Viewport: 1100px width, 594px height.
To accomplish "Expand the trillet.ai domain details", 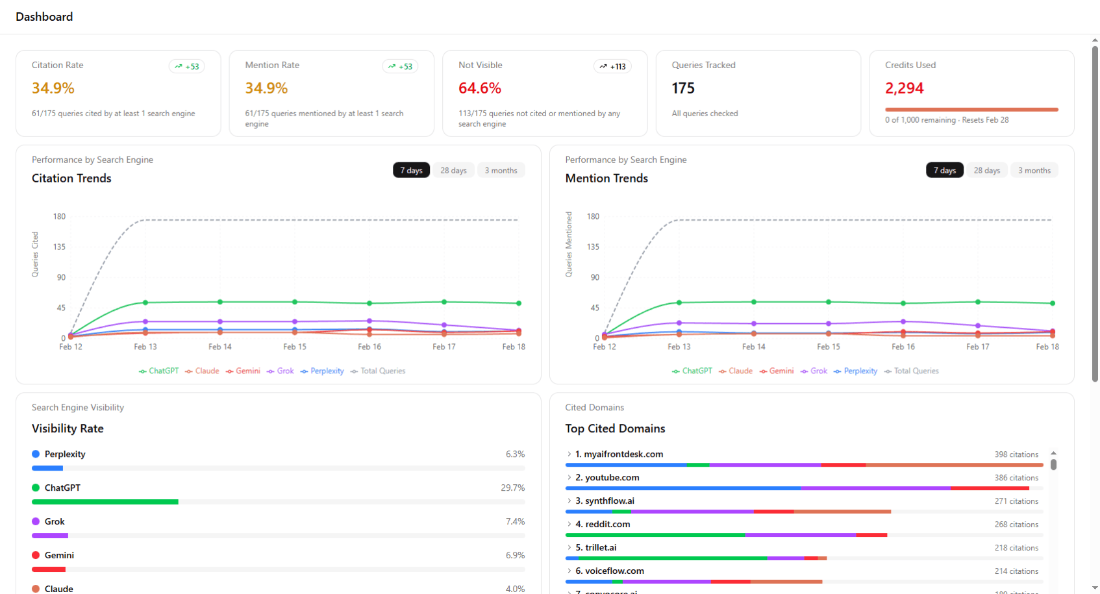I will (569, 548).
